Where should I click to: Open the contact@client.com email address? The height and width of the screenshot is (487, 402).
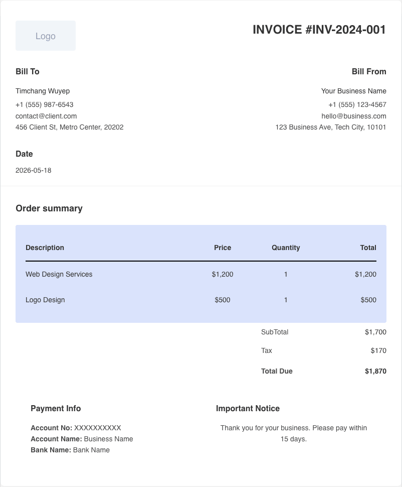(46, 116)
